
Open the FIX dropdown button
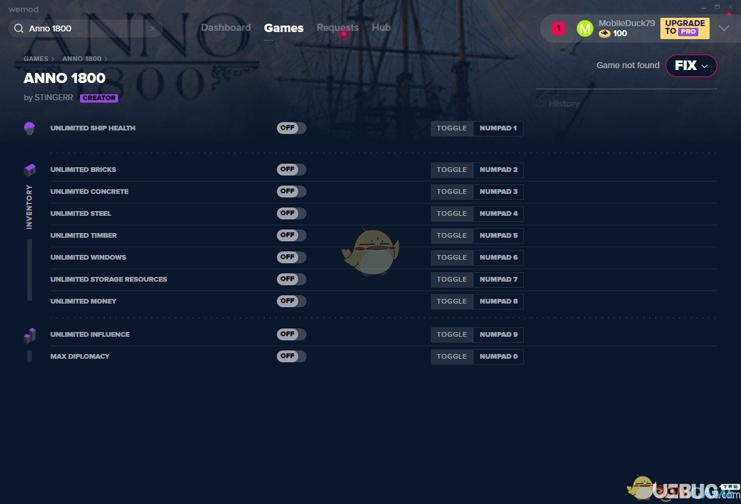pyautogui.click(x=691, y=66)
